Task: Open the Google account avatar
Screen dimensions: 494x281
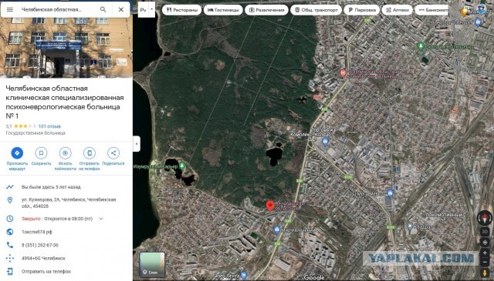Action: 481,9
